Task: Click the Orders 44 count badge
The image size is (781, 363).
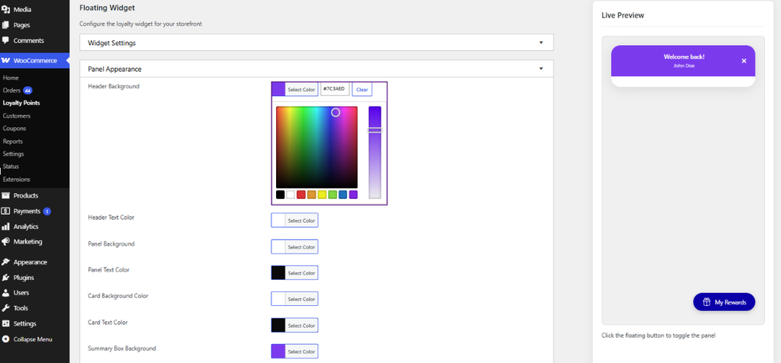Action: tap(28, 91)
